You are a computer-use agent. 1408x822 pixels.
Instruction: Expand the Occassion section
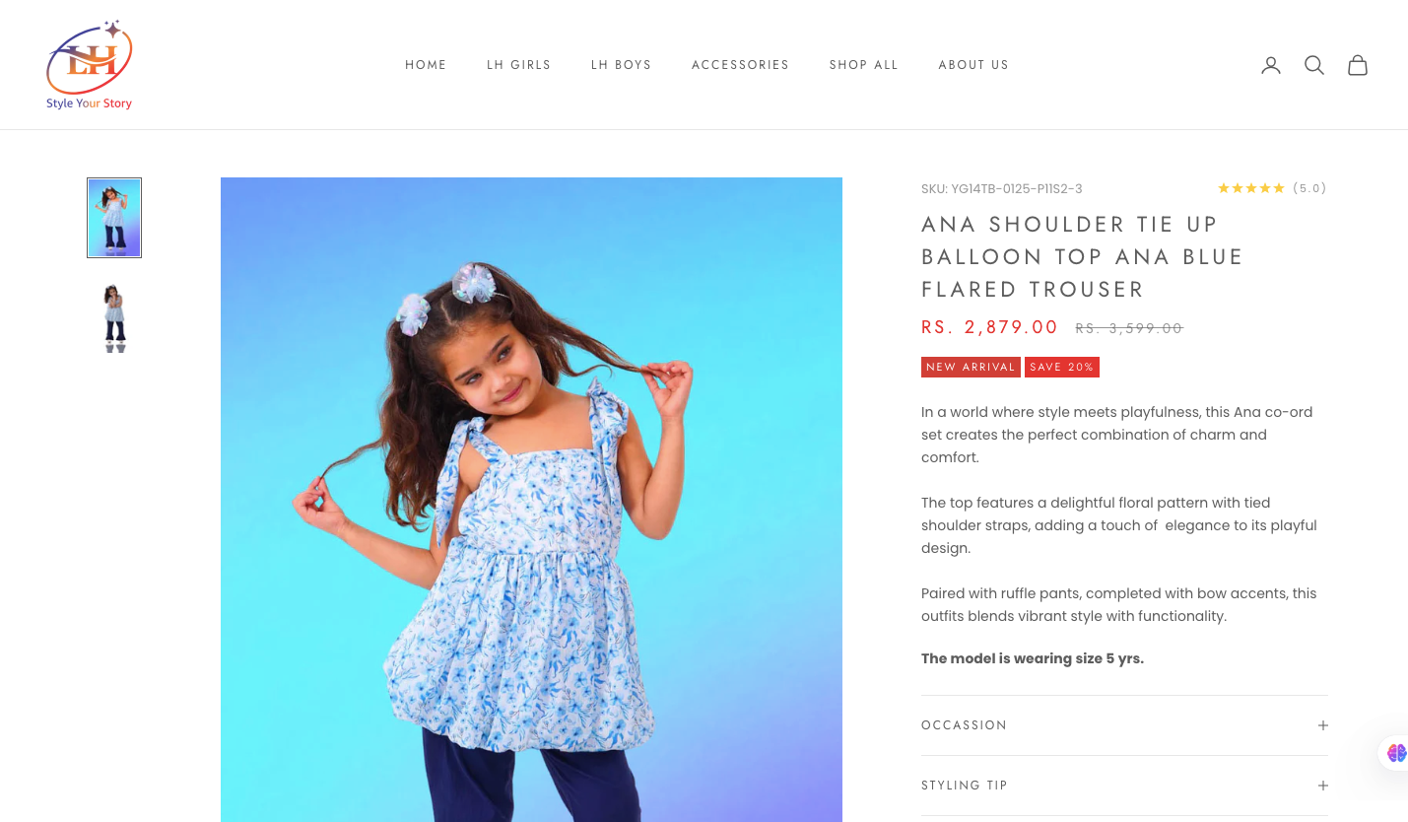1124,725
